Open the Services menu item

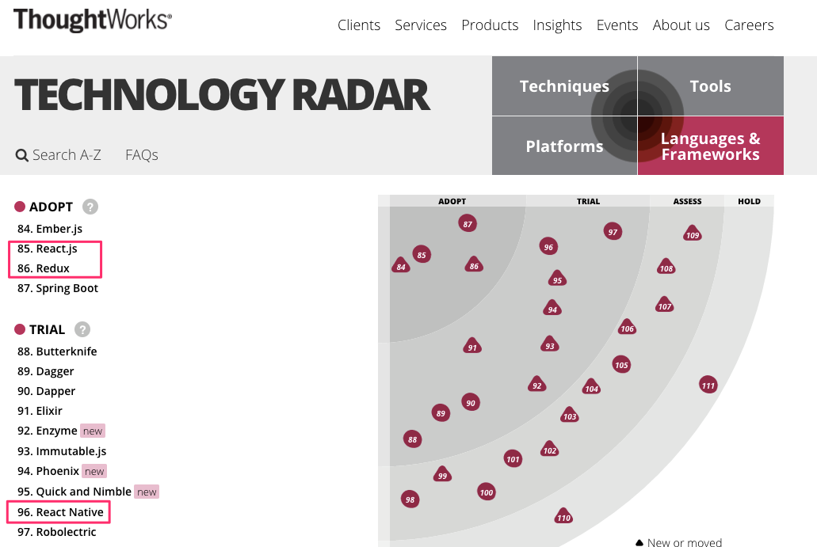pos(421,25)
